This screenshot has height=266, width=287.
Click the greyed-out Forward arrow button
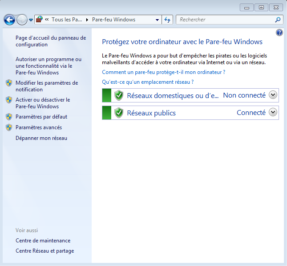[22, 20]
